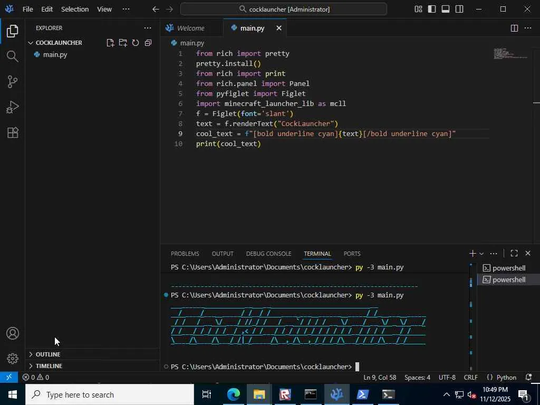
Task: Open main.py in the Explorer tree
Action: pos(55,54)
